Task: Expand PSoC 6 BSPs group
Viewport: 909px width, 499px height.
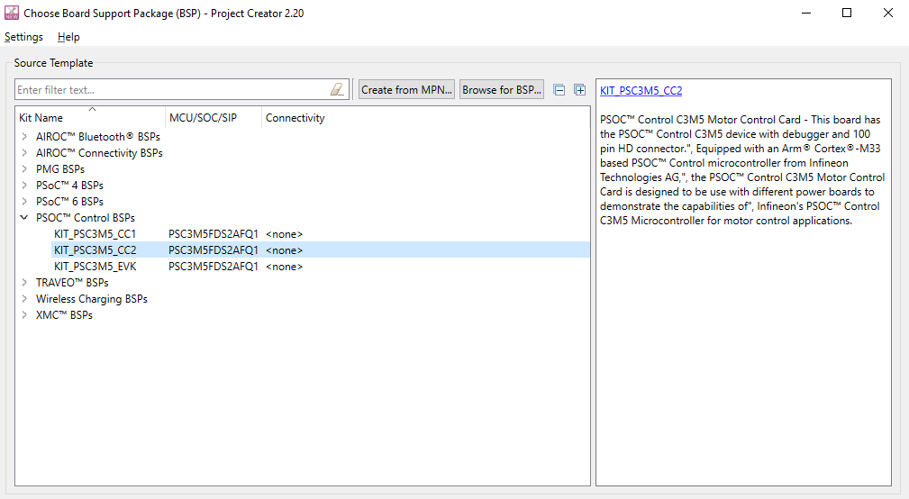Action: (x=24, y=202)
